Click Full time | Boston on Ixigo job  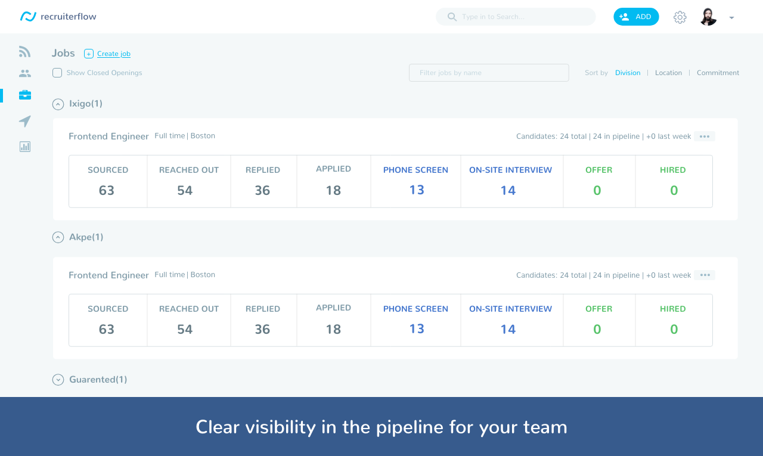coord(185,136)
